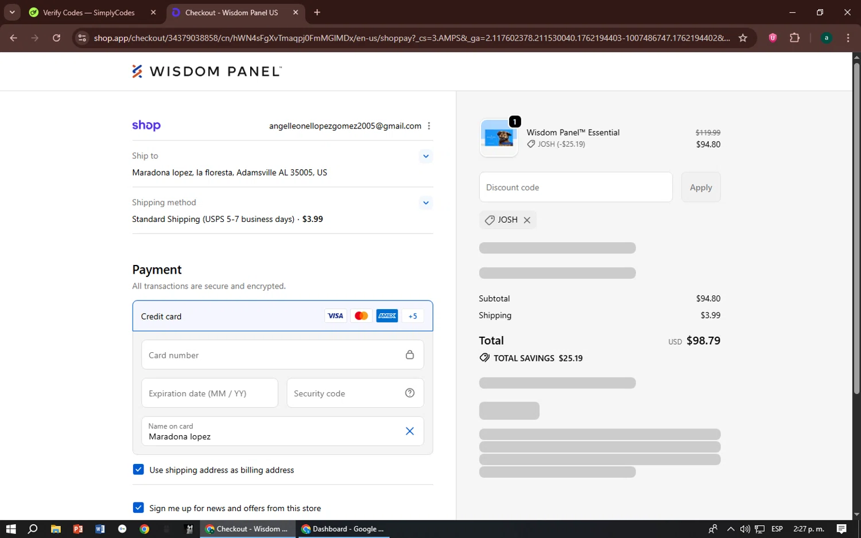Open the Chrome profile avatar

click(827, 38)
